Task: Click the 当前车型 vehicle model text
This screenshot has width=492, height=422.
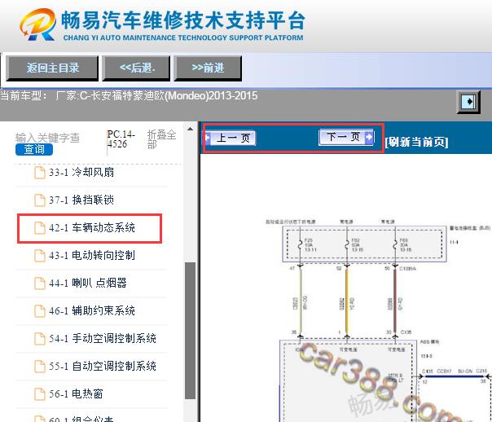Action: [x=129, y=95]
